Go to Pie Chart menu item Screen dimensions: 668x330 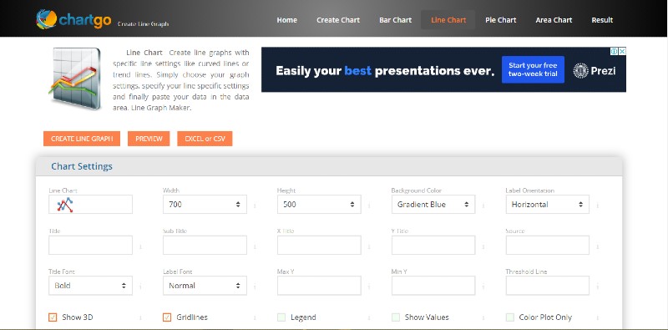click(500, 20)
